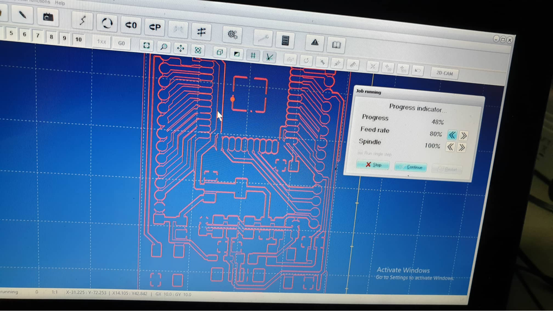This screenshot has width=553, height=311.
Task: Click the move to zero position icon
Action: [131, 25]
